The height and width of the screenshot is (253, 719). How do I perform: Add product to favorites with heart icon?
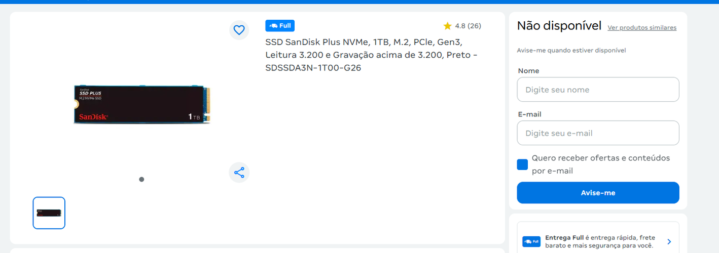[239, 30]
